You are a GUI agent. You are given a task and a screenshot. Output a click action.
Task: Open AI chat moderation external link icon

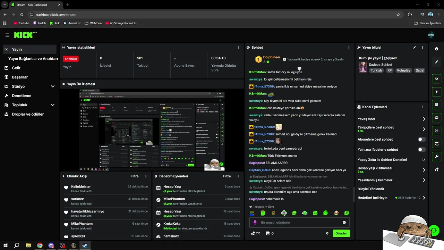pos(424,160)
